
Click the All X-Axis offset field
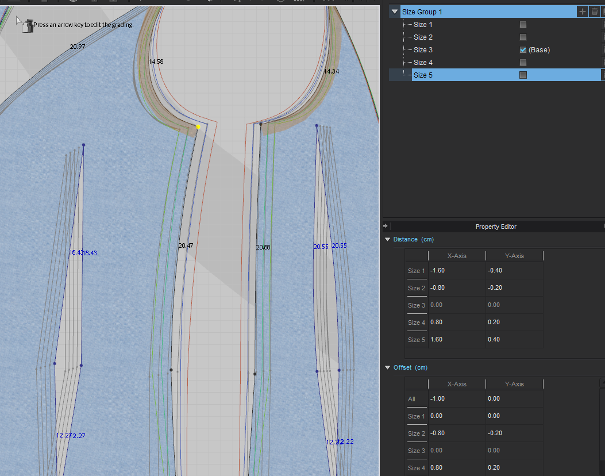click(456, 399)
